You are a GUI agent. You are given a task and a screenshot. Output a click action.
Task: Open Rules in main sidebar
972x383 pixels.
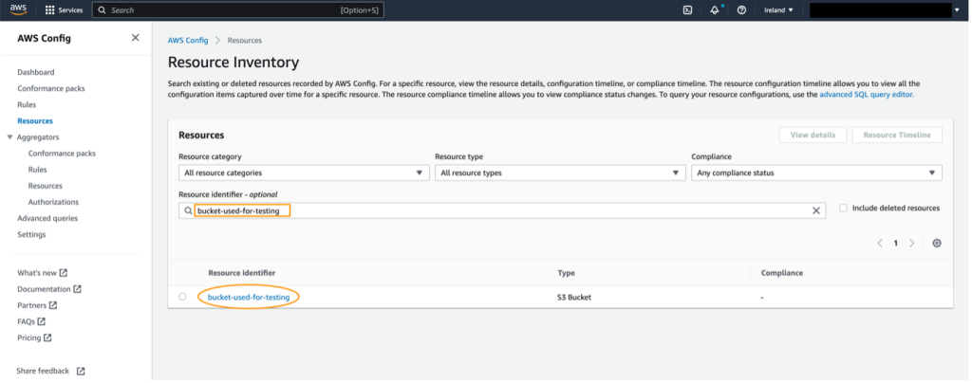[27, 104]
